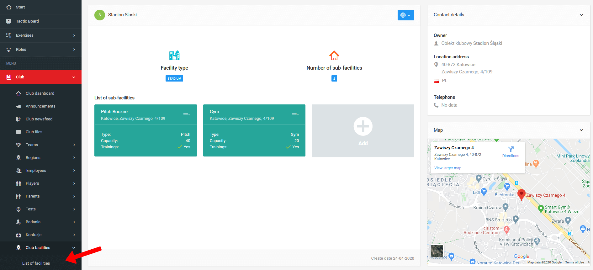Expand the Players submenu
This screenshot has width=593, height=270.
(74, 183)
